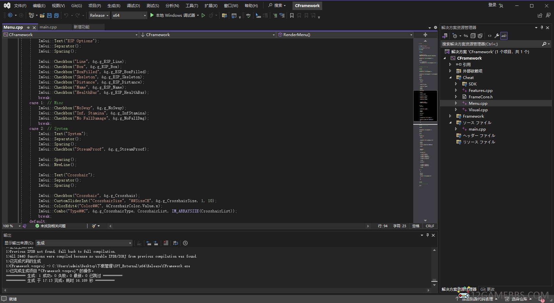The image size is (554, 303).
Task: Open the Release configuration dropdown
Action: pyautogui.click(x=99, y=15)
